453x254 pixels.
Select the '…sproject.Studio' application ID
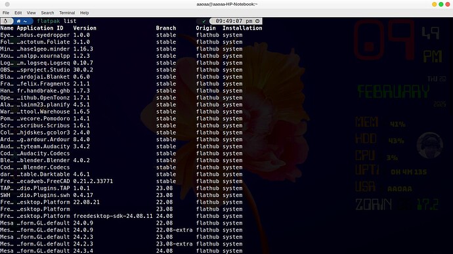[x=43, y=70]
